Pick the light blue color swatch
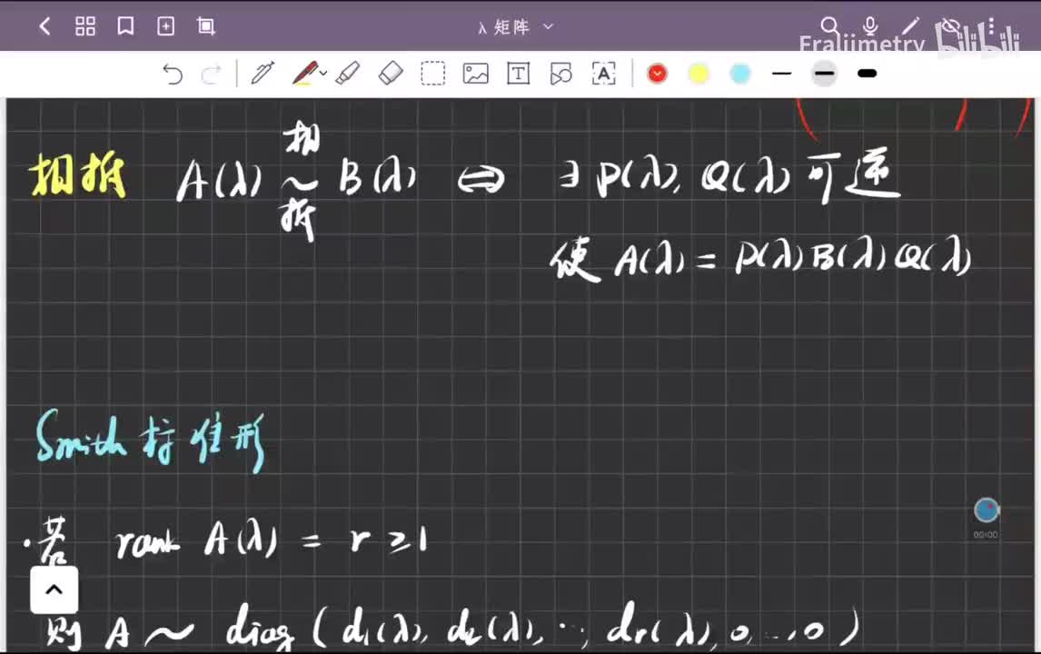This screenshot has height=654, width=1041. tap(740, 73)
